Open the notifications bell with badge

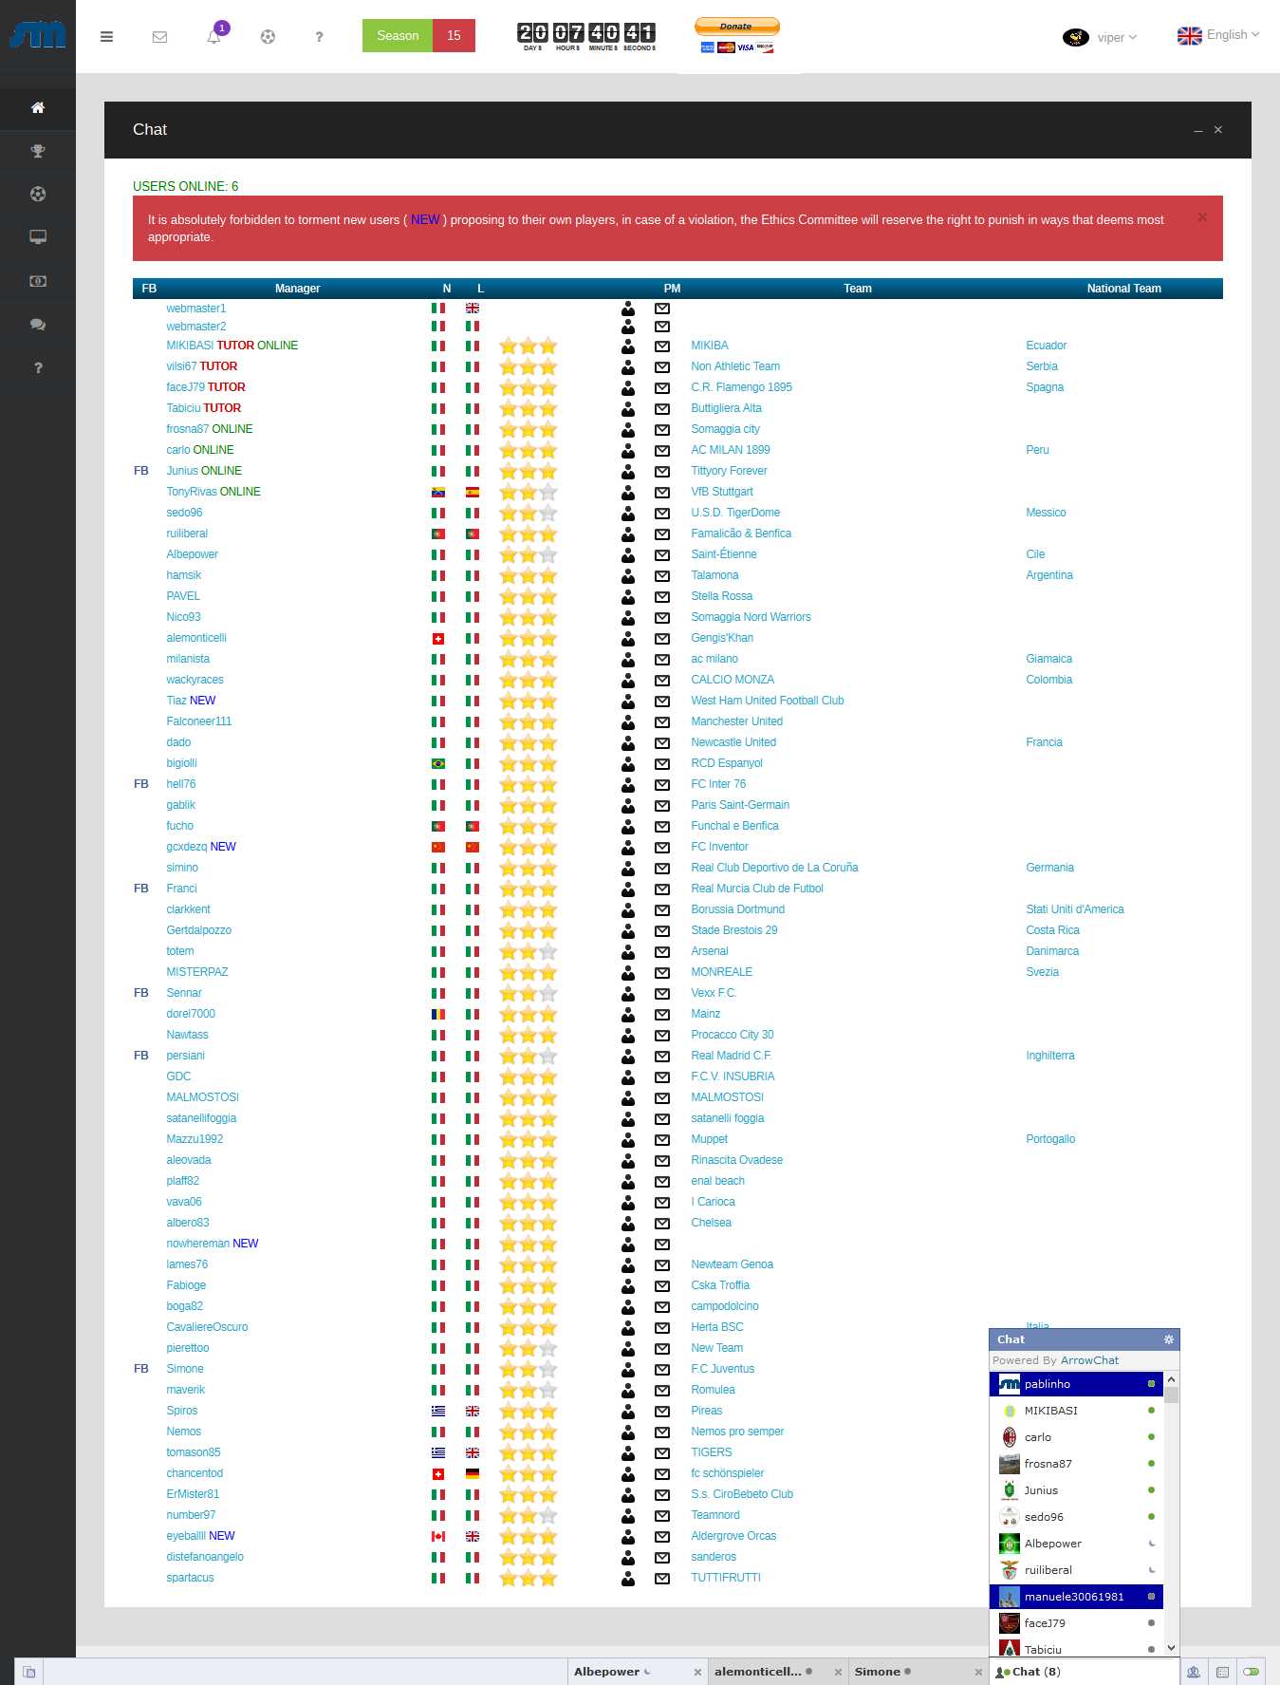coord(214,36)
